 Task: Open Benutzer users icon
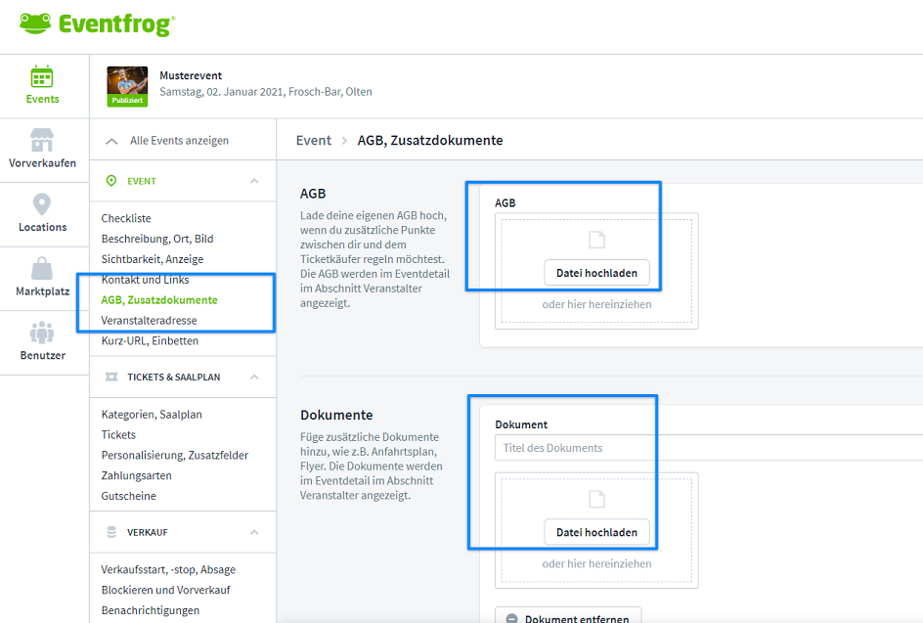coord(42,333)
